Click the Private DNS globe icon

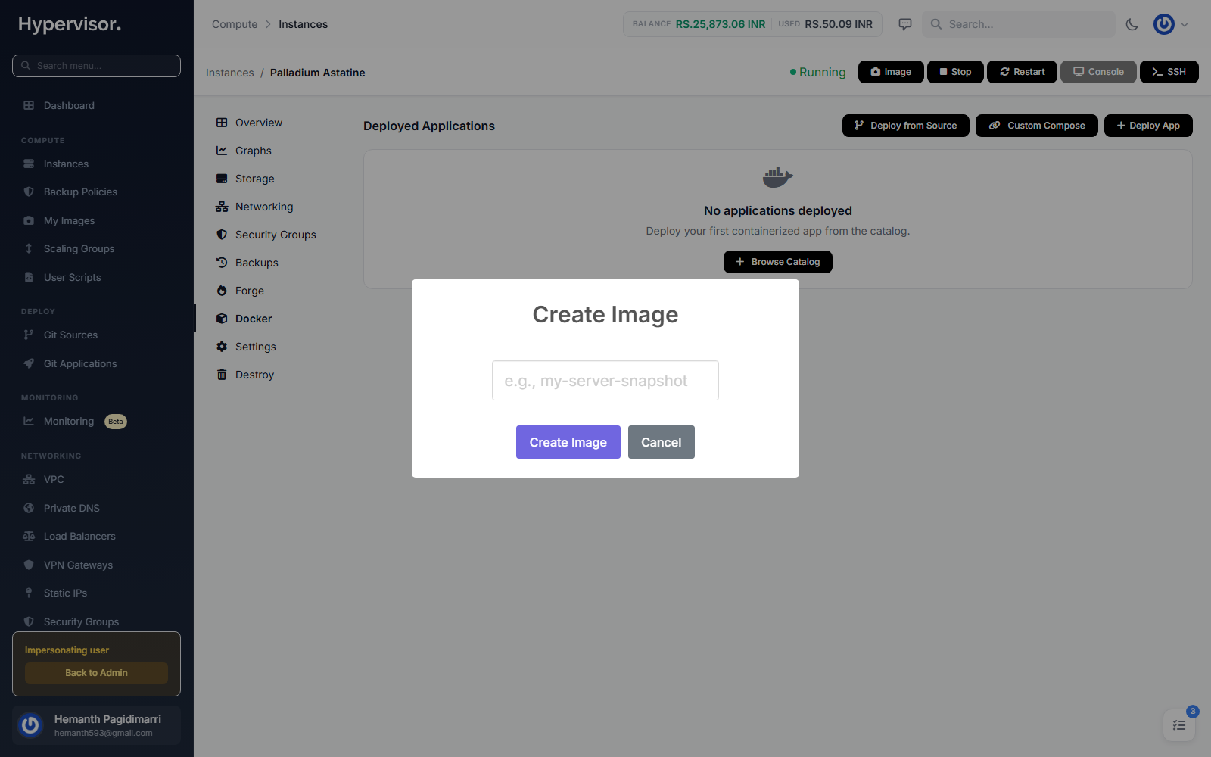29,508
